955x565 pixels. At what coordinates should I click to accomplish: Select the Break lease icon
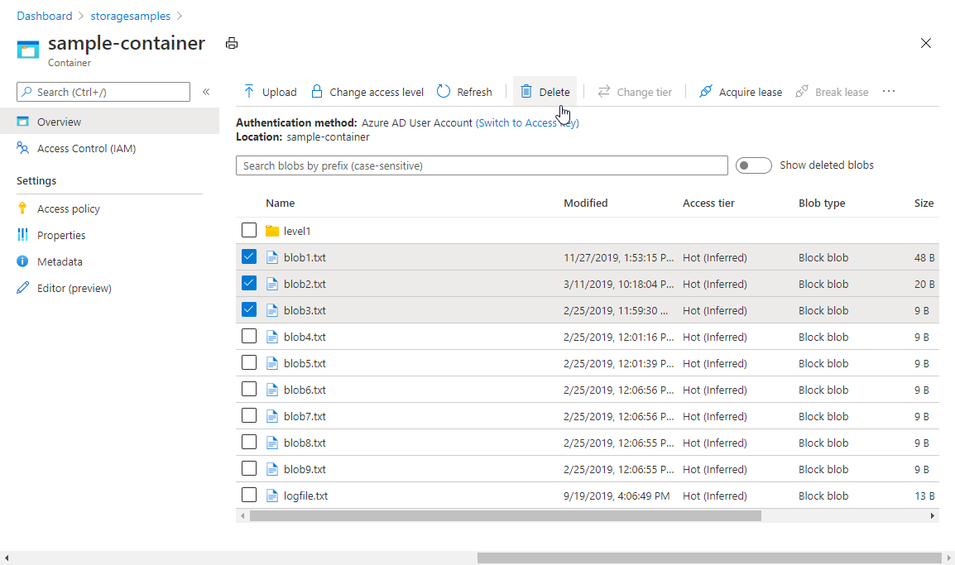801,91
